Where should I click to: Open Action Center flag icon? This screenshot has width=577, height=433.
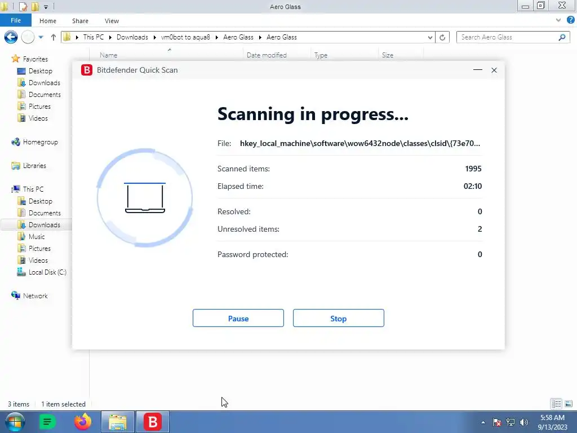[x=497, y=422]
